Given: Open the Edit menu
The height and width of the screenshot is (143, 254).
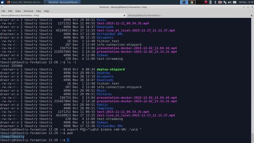Looking at the screenshot, I should pyautogui.click(x=10, y=11).
